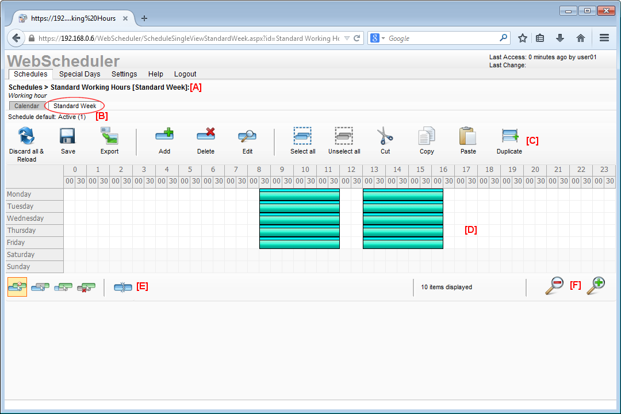This screenshot has width=621, height=414.
Task: Export the schedule
Action: tap(109, 136)
